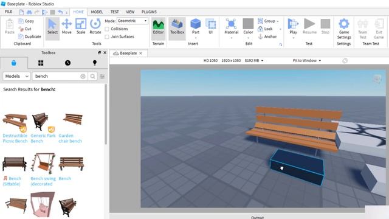Cut the selection
Image resolution: width=389 pixels, height=219 pixels.
(25, 29)
